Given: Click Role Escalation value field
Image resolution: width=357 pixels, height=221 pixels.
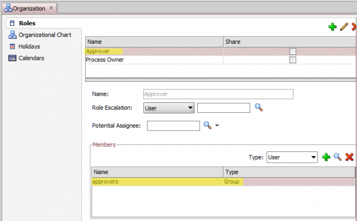Looking at the screenshot, I should pyautogui.click(x=224, y=108).
